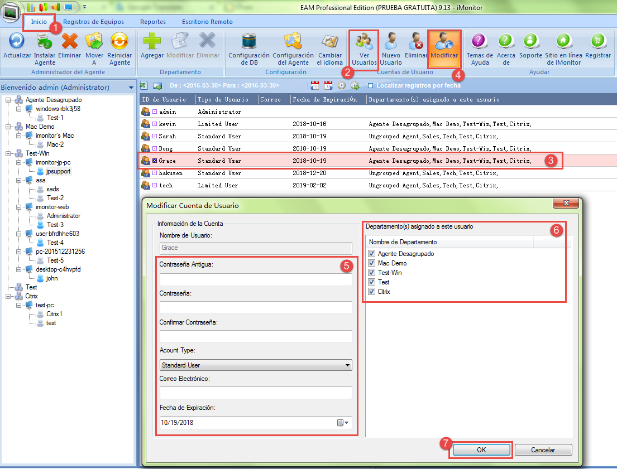Click the clock icon in filter bar

[x=342, y=85]
